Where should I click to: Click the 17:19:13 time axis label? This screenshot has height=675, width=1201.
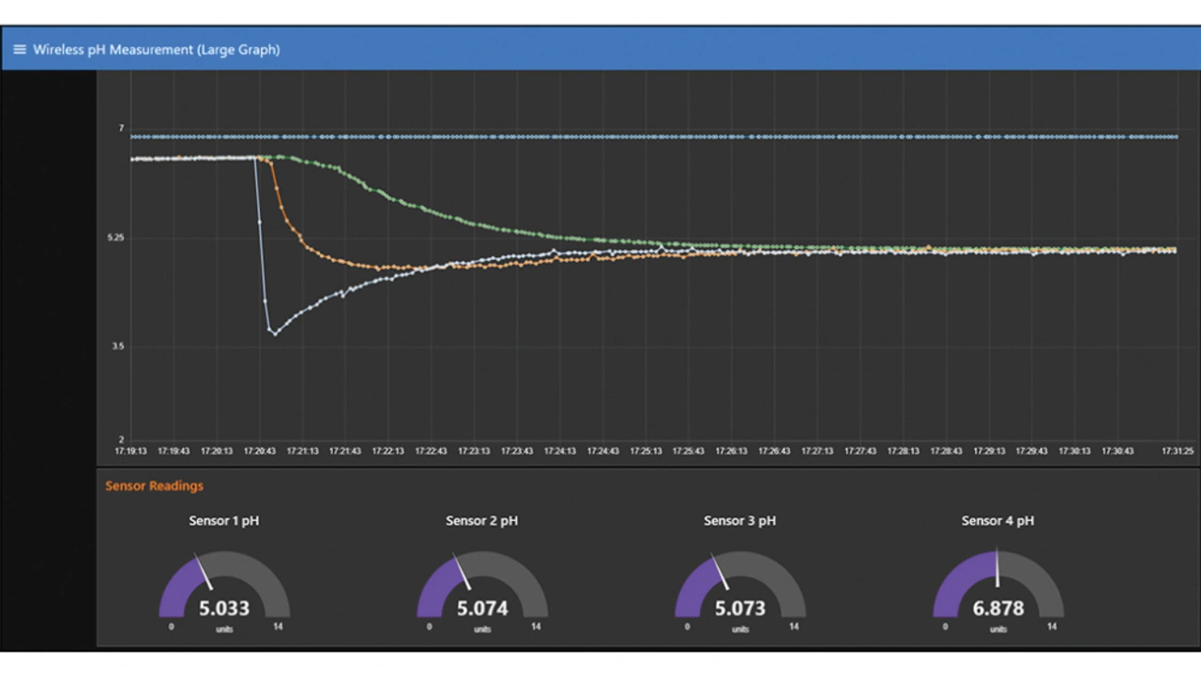pos(130,452)
